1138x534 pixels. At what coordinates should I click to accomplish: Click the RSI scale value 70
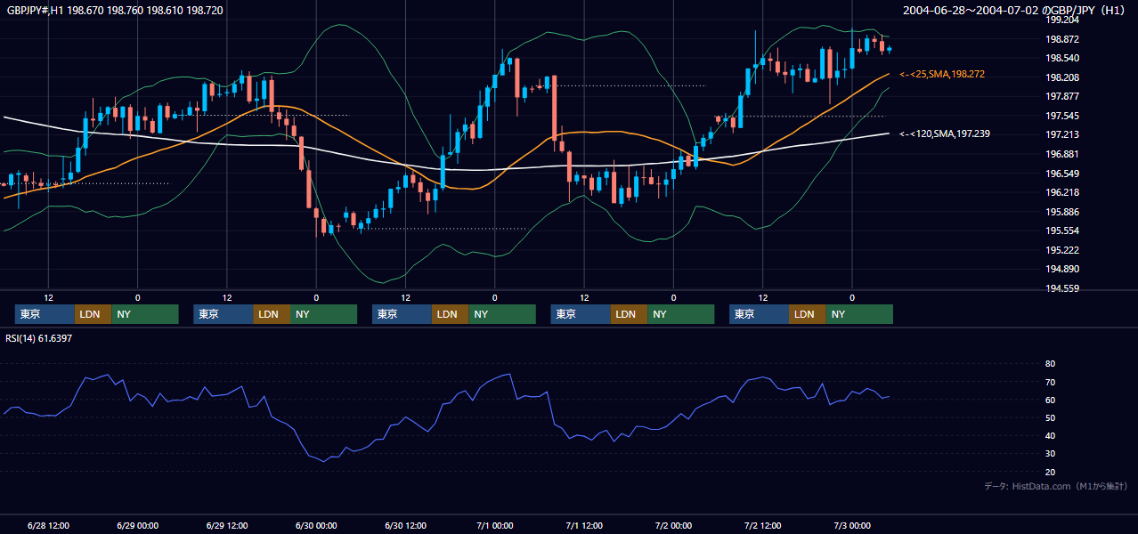click(x=1050, y=382)
